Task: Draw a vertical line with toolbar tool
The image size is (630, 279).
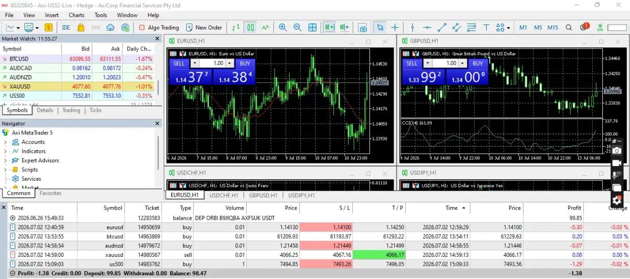Action: tap(413, 27)
